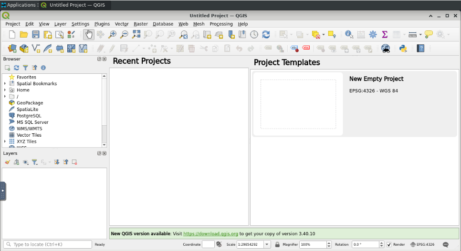Float the Layers panel
The width and height of the screenshot is (461, 251).
click(99, 153)
